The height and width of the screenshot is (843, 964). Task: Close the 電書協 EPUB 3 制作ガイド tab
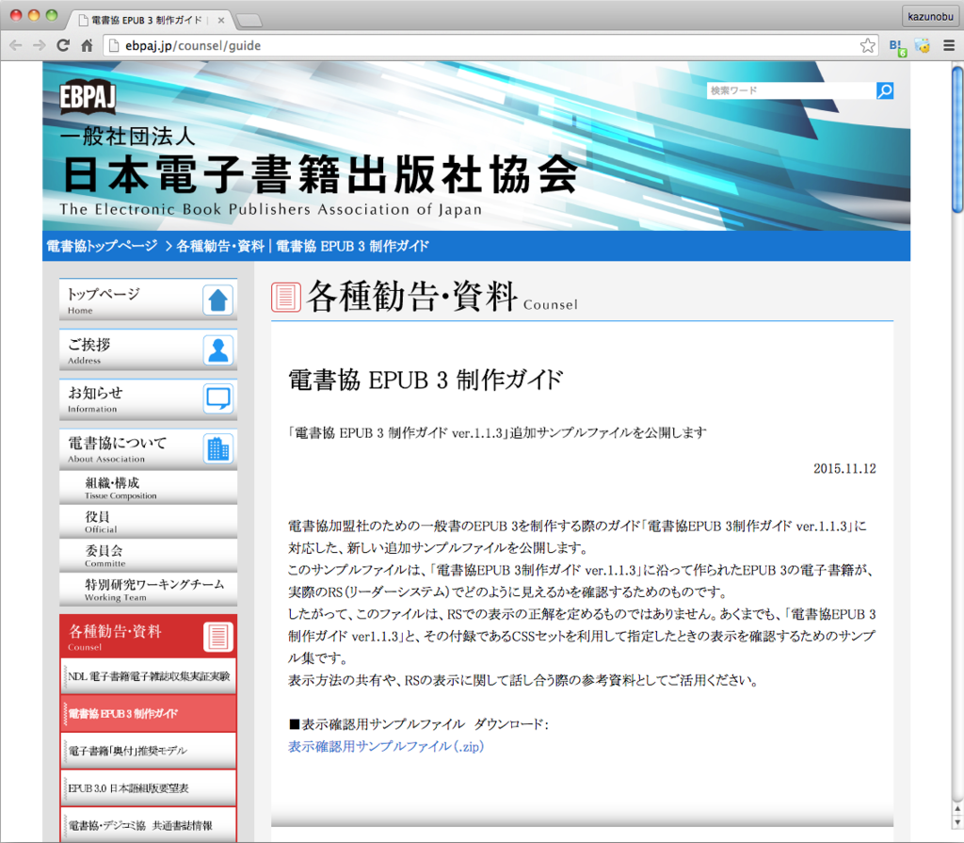(220, 21)
